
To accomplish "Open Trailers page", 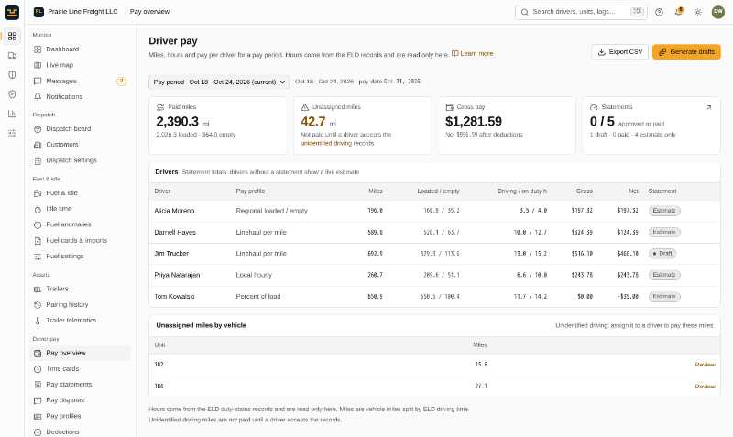I will click(82, 289).
